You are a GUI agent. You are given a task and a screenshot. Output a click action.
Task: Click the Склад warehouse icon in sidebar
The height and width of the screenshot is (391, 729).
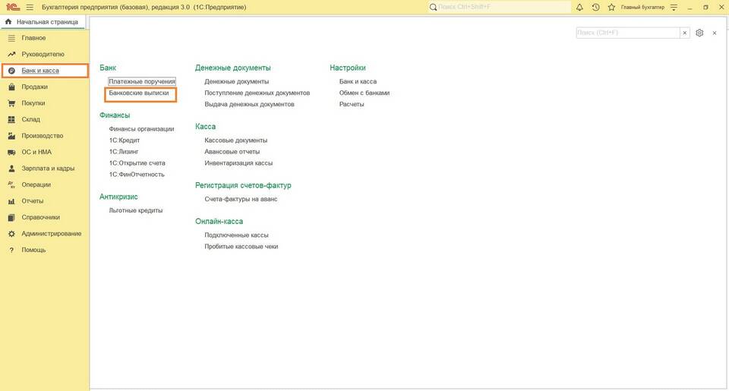pos(11,119)
